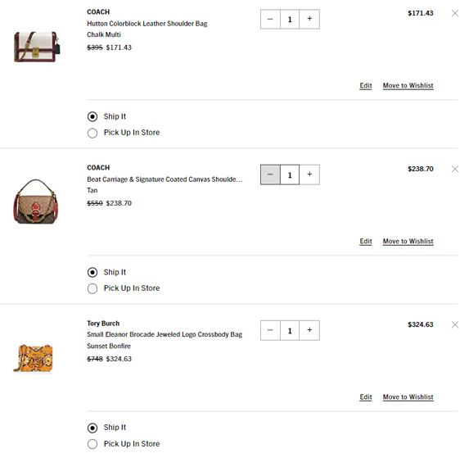Move the Beat Carriage bag to Wishlist

tap(408, 241)
